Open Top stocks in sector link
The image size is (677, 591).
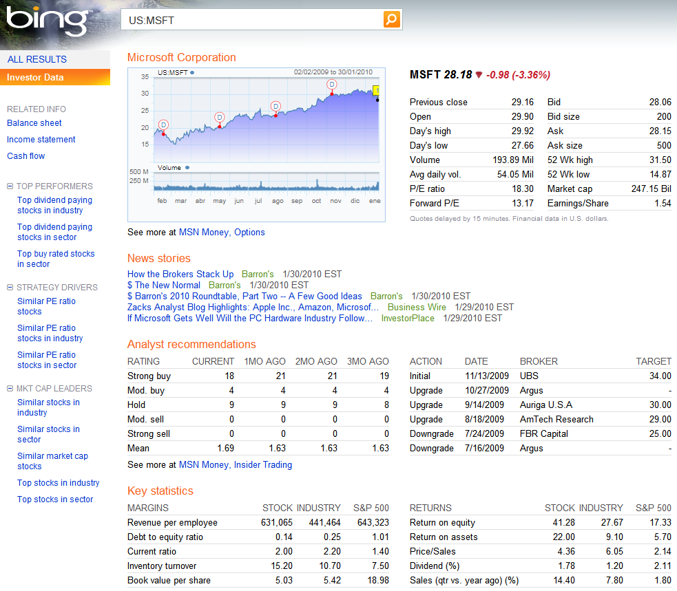[x=55, y=499]
